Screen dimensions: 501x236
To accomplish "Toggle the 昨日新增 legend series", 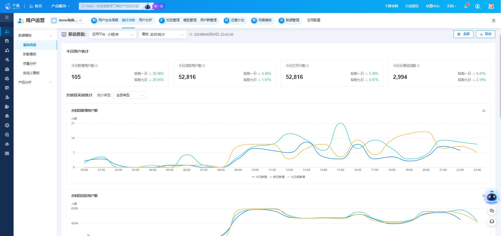I will tap(277, 177).
